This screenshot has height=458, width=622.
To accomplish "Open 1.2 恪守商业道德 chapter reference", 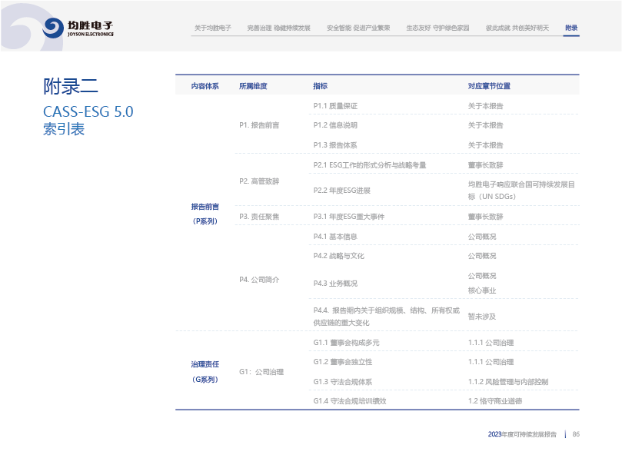I will tap(495, 400).
